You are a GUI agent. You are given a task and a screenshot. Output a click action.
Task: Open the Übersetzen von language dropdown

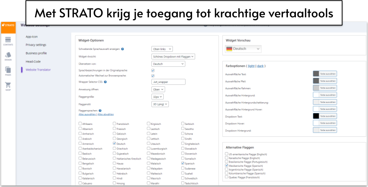coord(168,64)
